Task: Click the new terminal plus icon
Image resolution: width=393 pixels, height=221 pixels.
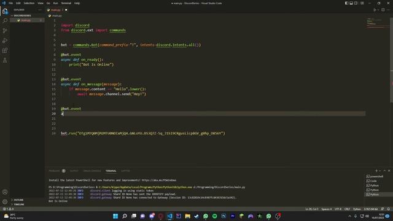Action: click(376, 171)
